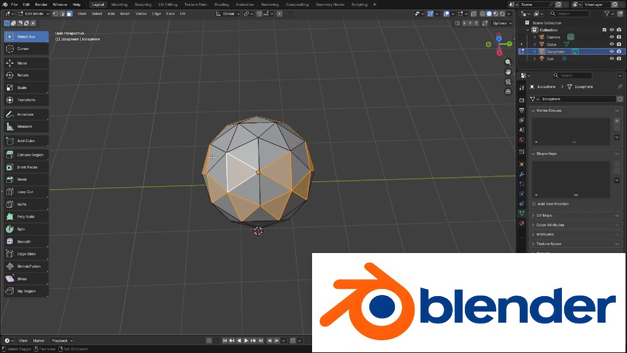This screenshot has width=627, height=353.
Task: Expand the Color Attributes panel
Action: (x=575, y=225)
